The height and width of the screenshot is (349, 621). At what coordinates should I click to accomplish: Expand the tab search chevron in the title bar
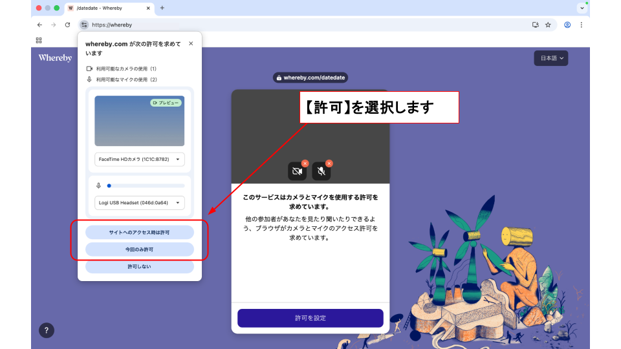tap(582, 8)
